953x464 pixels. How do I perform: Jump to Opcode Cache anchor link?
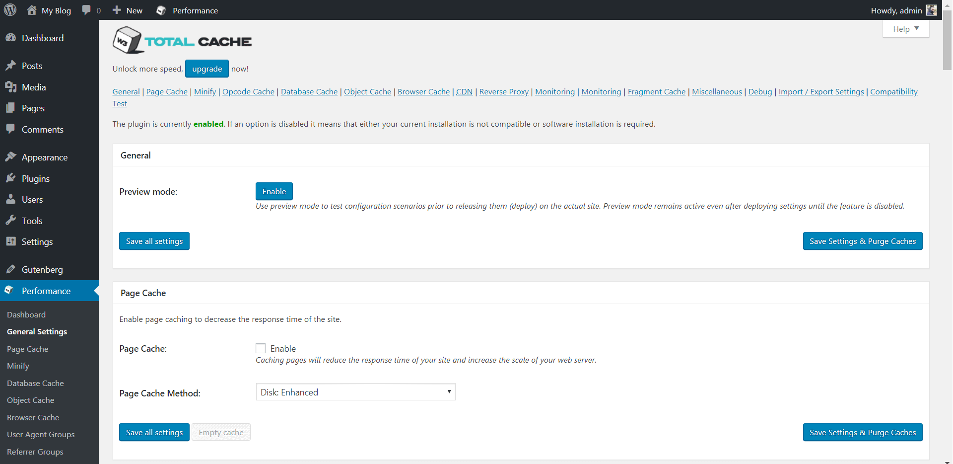coord(248,91)
